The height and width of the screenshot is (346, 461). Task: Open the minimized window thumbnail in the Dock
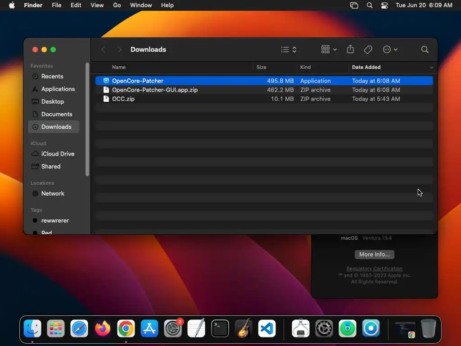pyautogui.click(x=405, y=329)
